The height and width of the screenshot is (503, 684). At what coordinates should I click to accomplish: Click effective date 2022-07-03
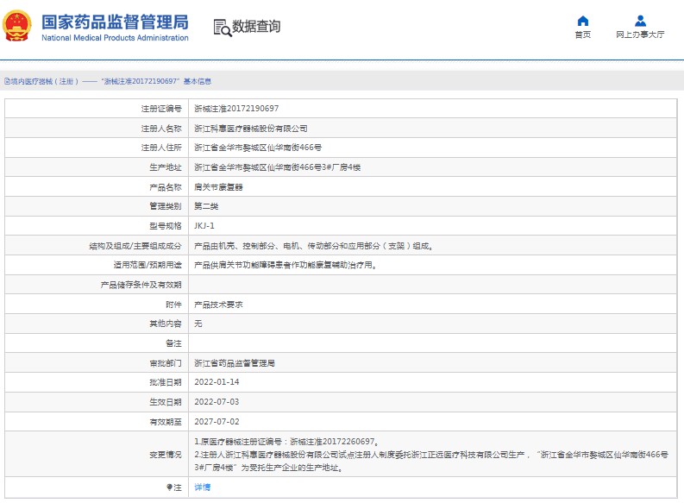[216, 402]
